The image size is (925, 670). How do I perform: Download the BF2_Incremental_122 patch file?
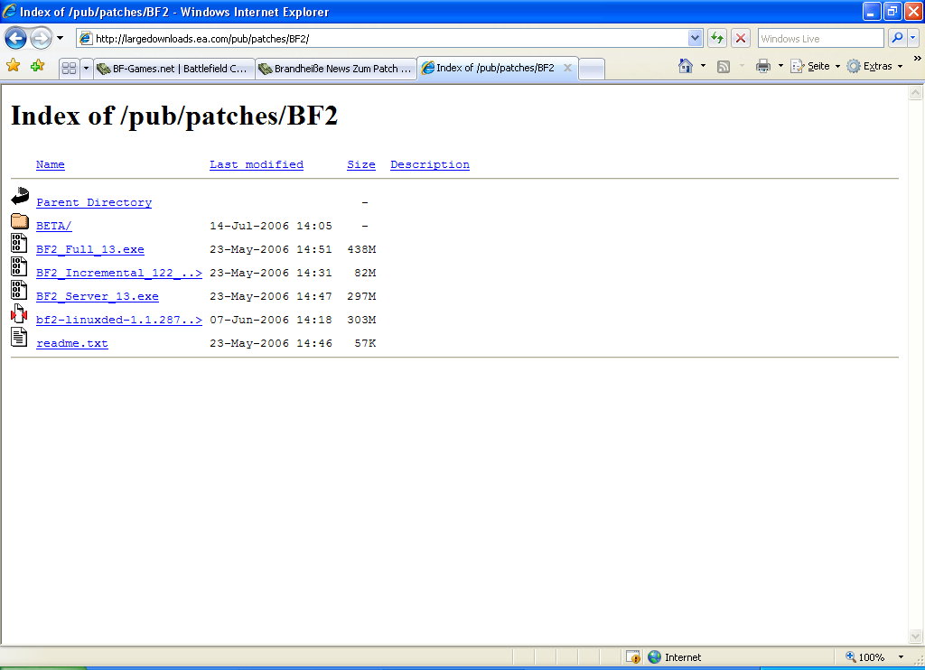pos(119,273)
